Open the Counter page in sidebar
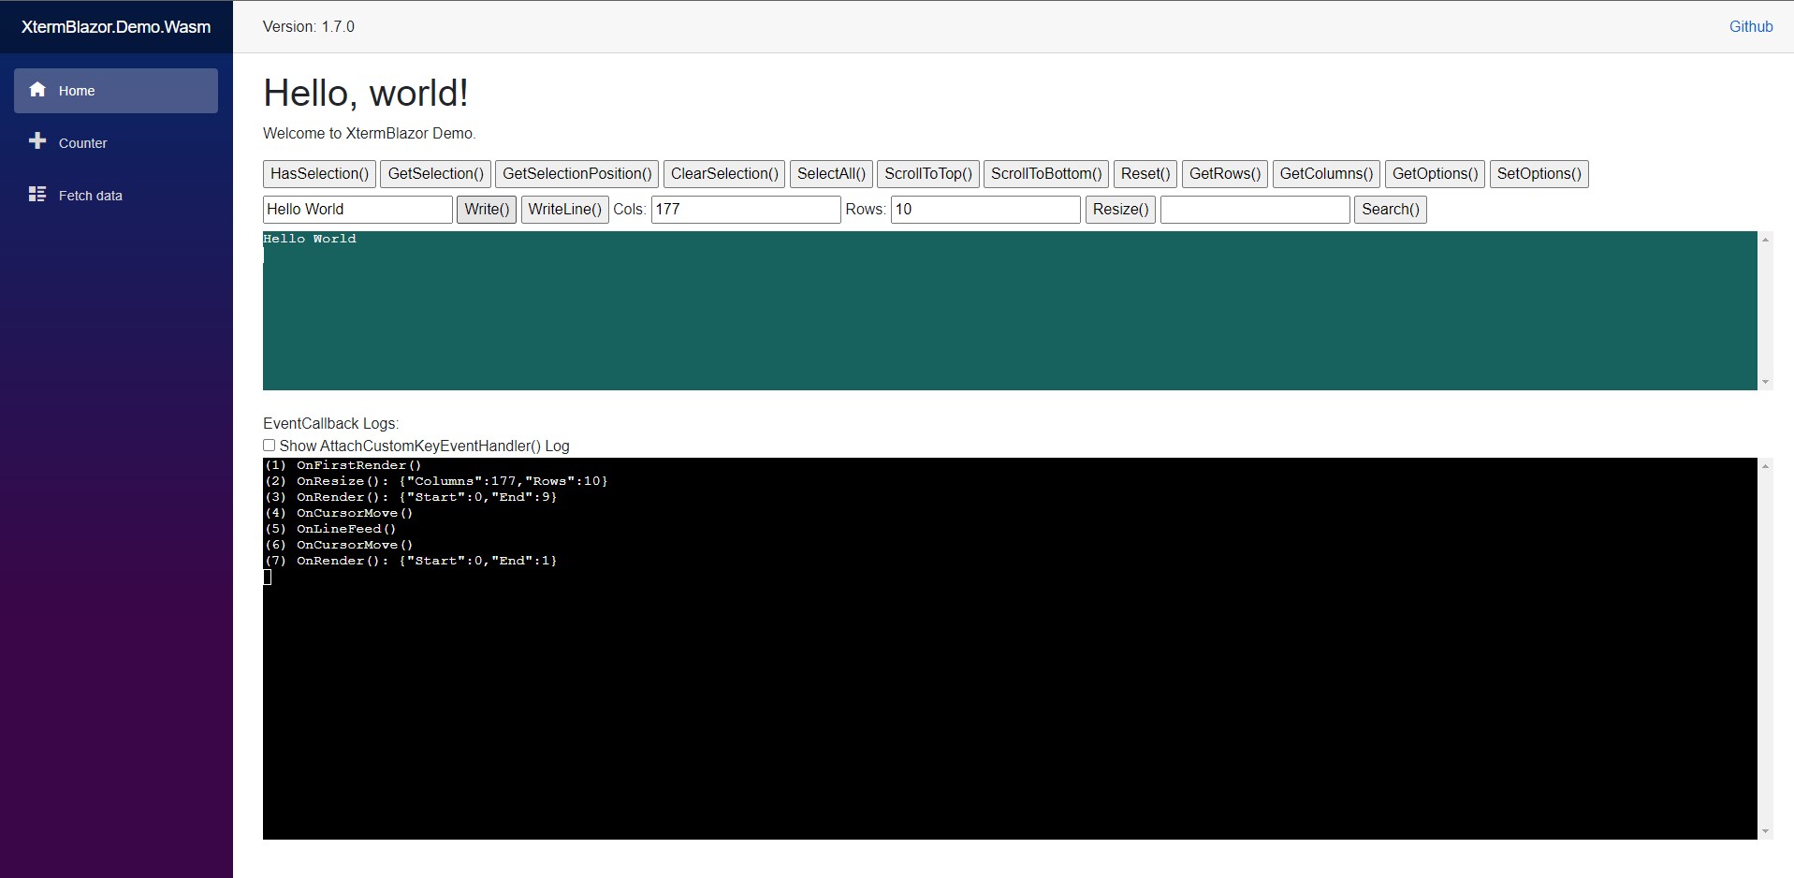 click(82, 143)
